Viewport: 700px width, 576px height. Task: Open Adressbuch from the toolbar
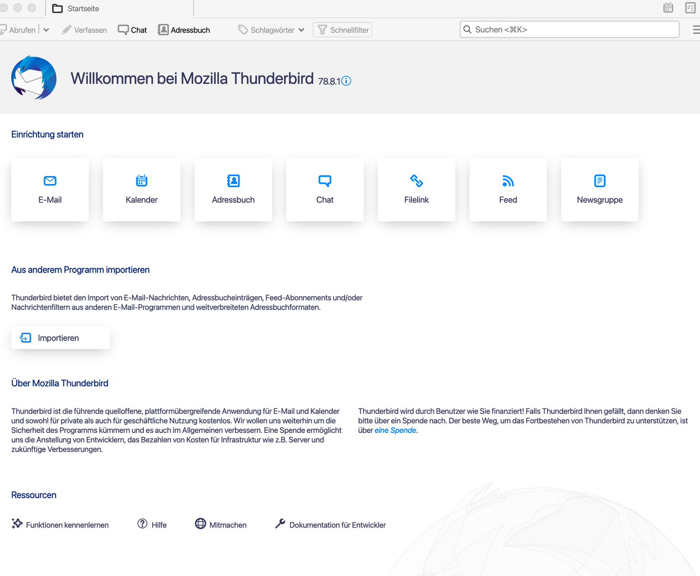[184, 30]
